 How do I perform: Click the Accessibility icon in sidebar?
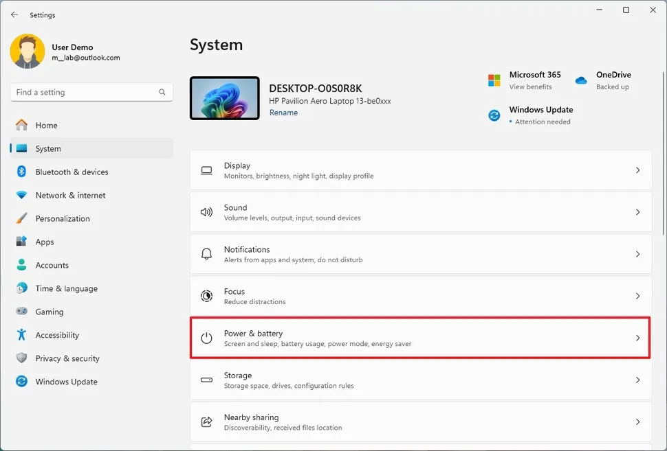[21, 335]
